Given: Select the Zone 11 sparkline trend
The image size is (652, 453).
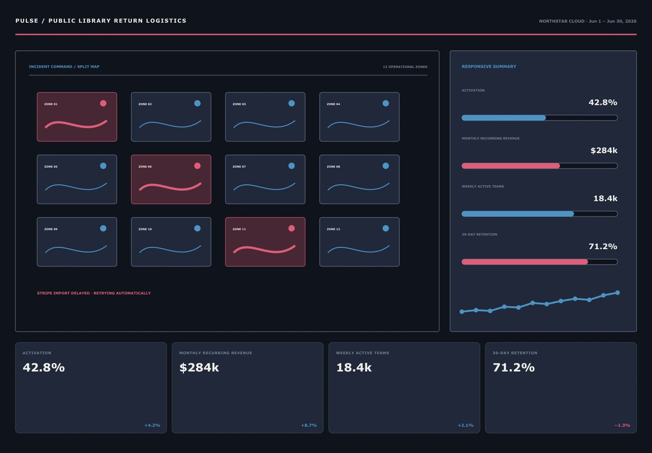Looking at the screenshot, I should click(264, 249).
